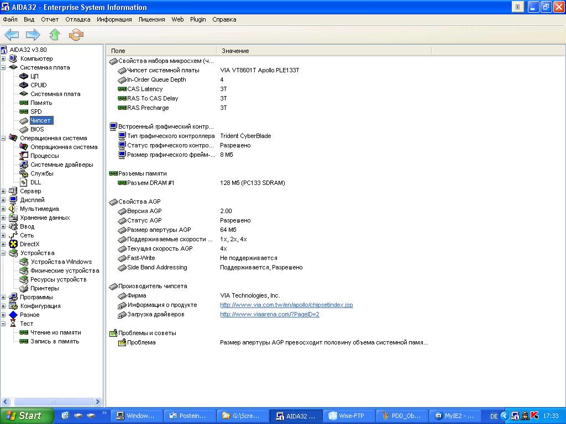Expand the Дисплей tree node
The width and height of the screenshot is (566, 424).
[3, 200]
